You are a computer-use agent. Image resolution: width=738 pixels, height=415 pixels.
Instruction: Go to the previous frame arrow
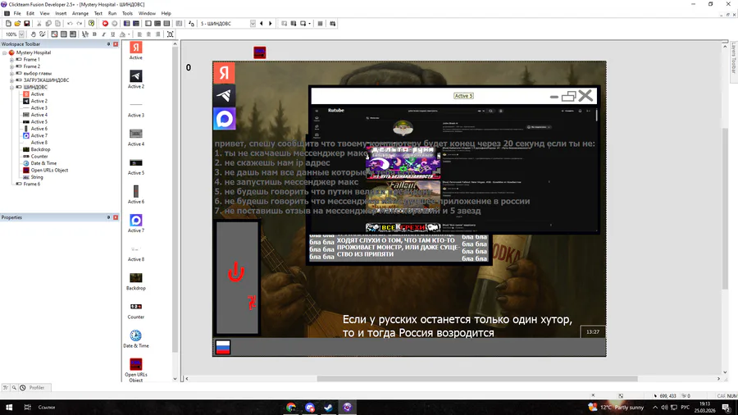[262, 24]
